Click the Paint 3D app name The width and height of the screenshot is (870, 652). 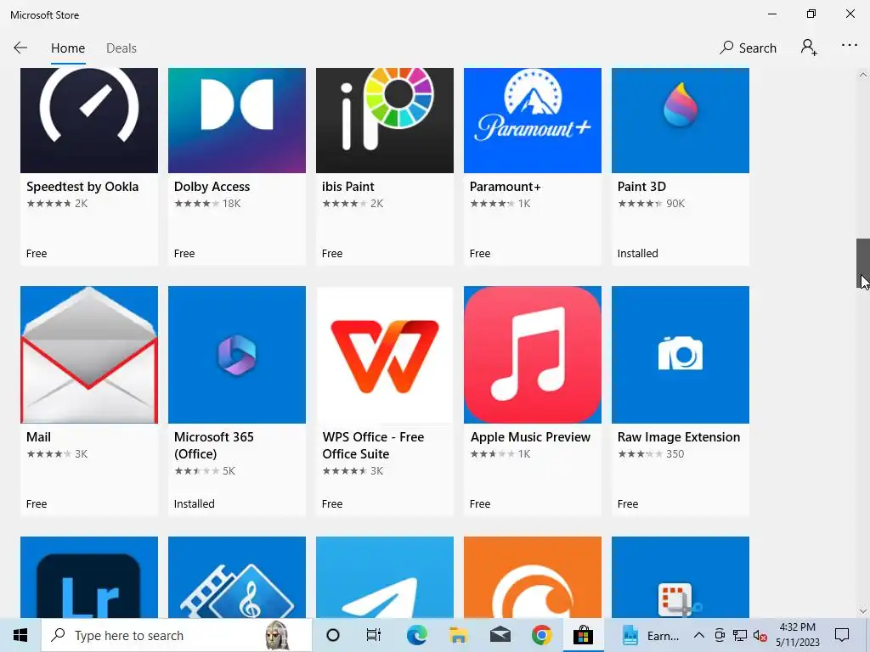[x=641, y=187]
